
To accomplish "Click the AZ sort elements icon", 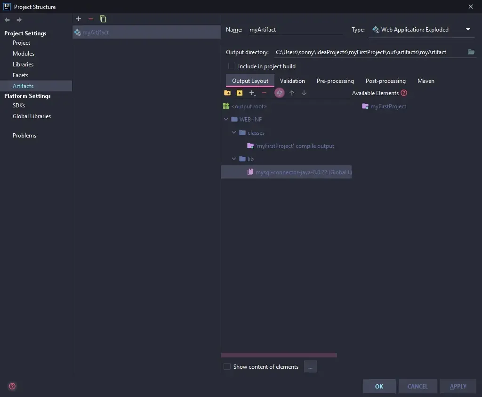I will 280,93.
